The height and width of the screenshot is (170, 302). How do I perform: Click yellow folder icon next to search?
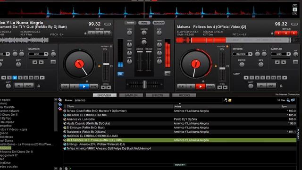[x=230, y=100]
